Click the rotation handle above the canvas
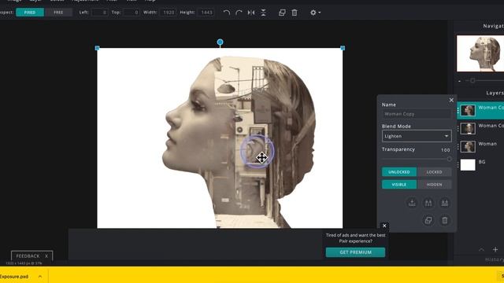 [220, 42]
